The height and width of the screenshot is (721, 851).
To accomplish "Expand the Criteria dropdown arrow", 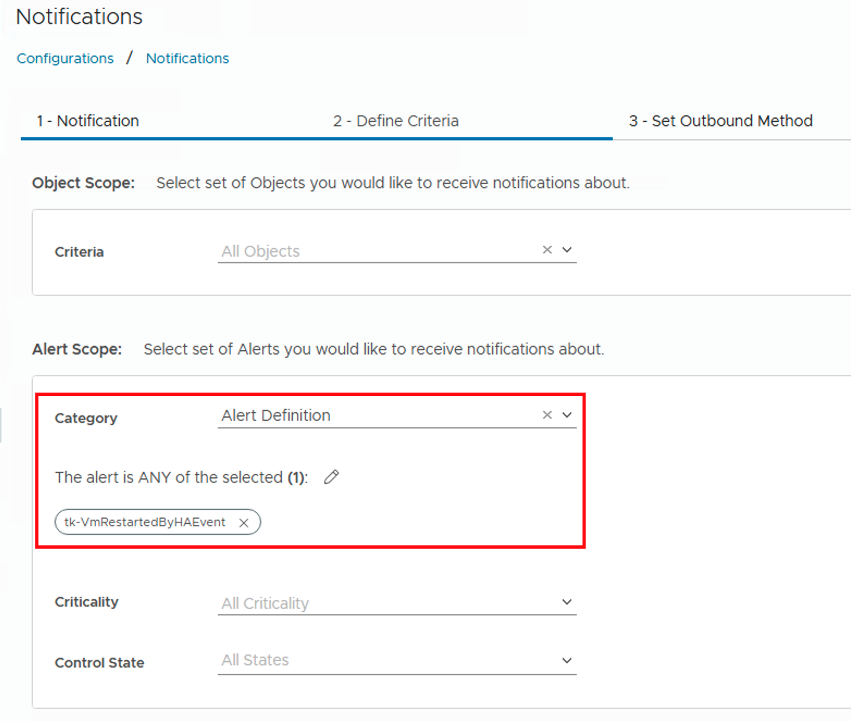I will click(567, 250).
